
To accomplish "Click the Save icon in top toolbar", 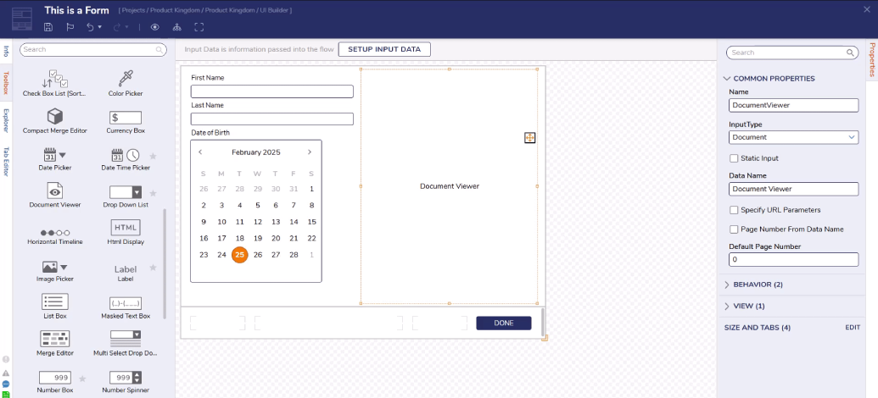I will [x=48, y=27].
